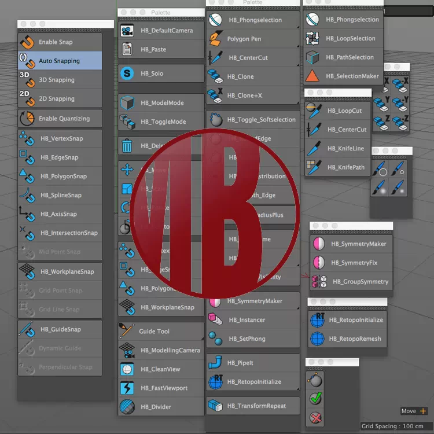This screenshot has height=434, width=434.
Task: Click HB_LoopSelection
Action: [x=343, y=38]
